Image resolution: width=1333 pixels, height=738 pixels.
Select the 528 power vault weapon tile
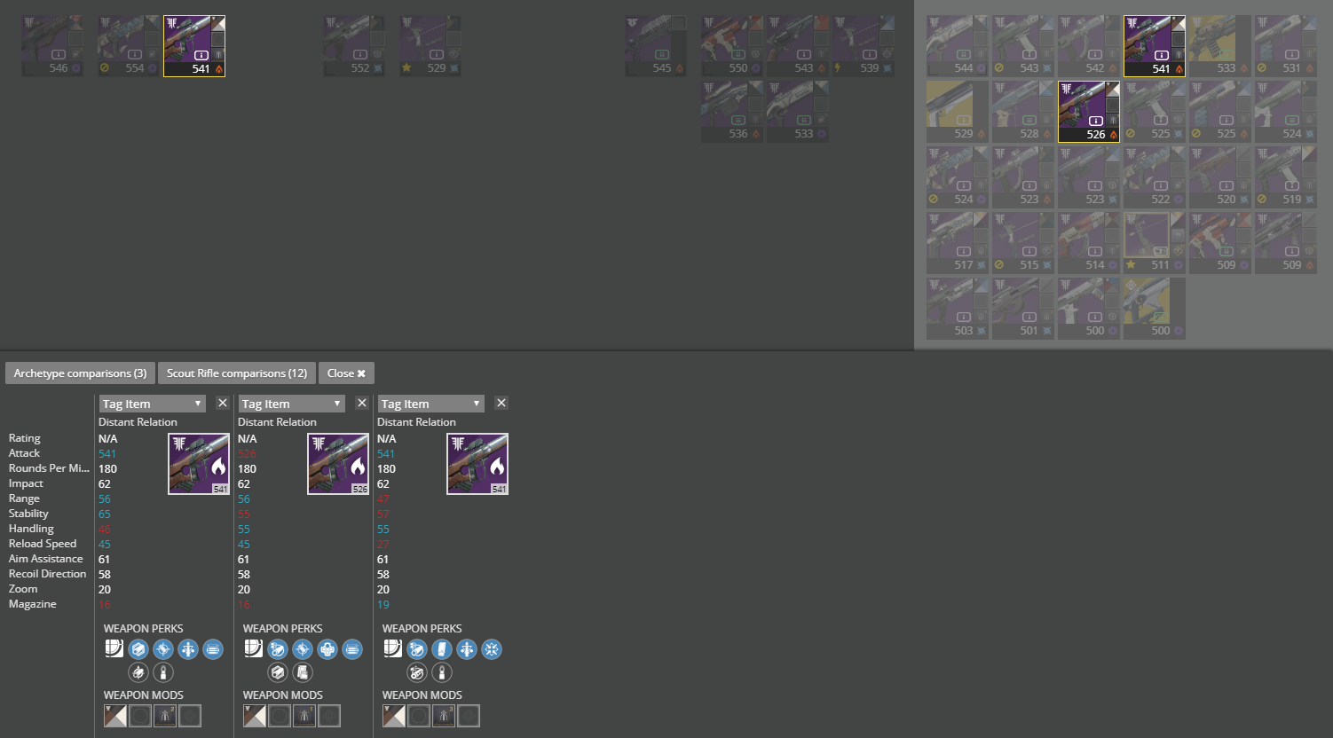click(1023, 112)
